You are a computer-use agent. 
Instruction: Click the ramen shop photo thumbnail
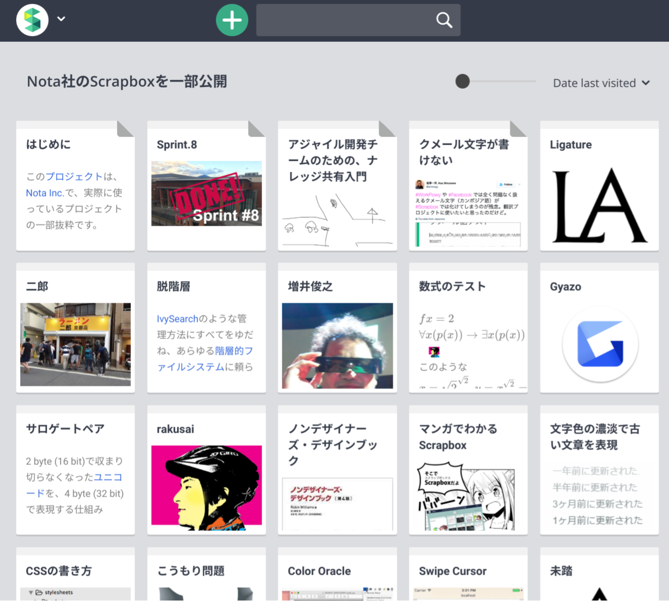point(75,345)
